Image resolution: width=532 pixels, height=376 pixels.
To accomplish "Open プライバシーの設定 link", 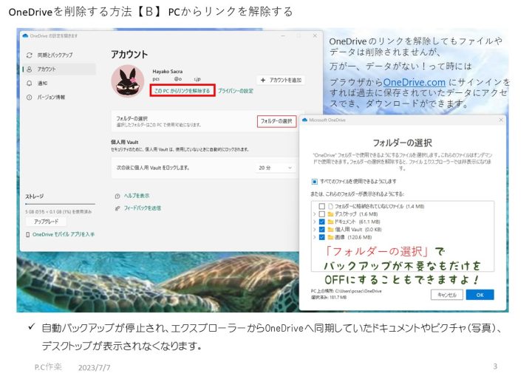I will 236,91.
